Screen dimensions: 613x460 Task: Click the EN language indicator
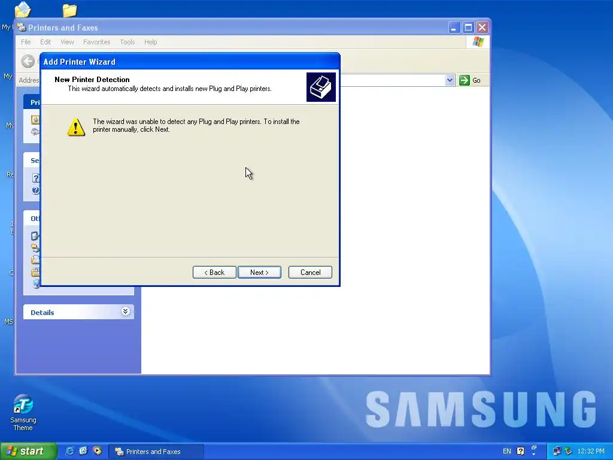[506, 452]
